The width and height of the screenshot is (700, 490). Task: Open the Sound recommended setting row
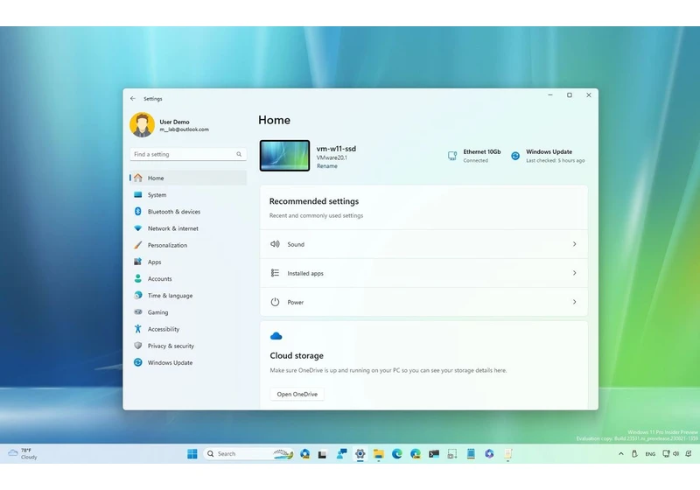pyautogui.click(x=423, y=244)
